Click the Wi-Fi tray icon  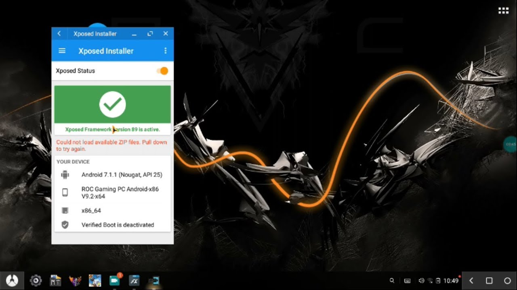coord(430,281)
